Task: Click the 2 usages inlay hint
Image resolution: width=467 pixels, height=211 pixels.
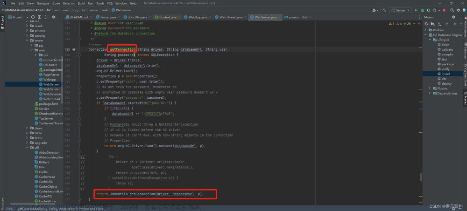Action: [x=95, y=44]
